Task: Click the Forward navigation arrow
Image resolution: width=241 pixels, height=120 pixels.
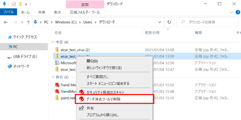Action: (15, 22)
